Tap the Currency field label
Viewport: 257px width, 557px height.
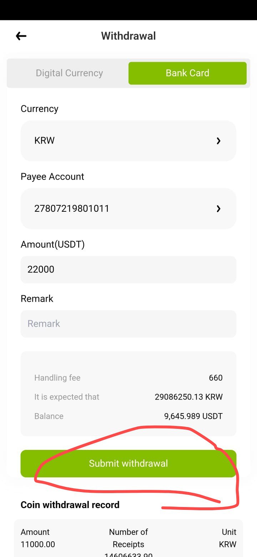(x=39, y=109)
